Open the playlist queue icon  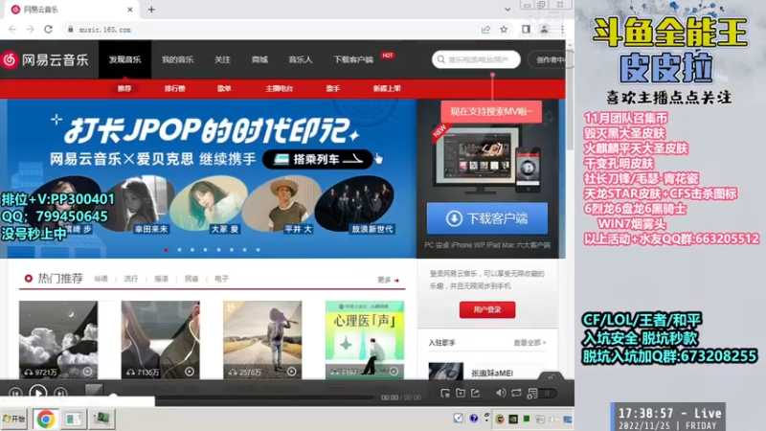click(532, 394)
